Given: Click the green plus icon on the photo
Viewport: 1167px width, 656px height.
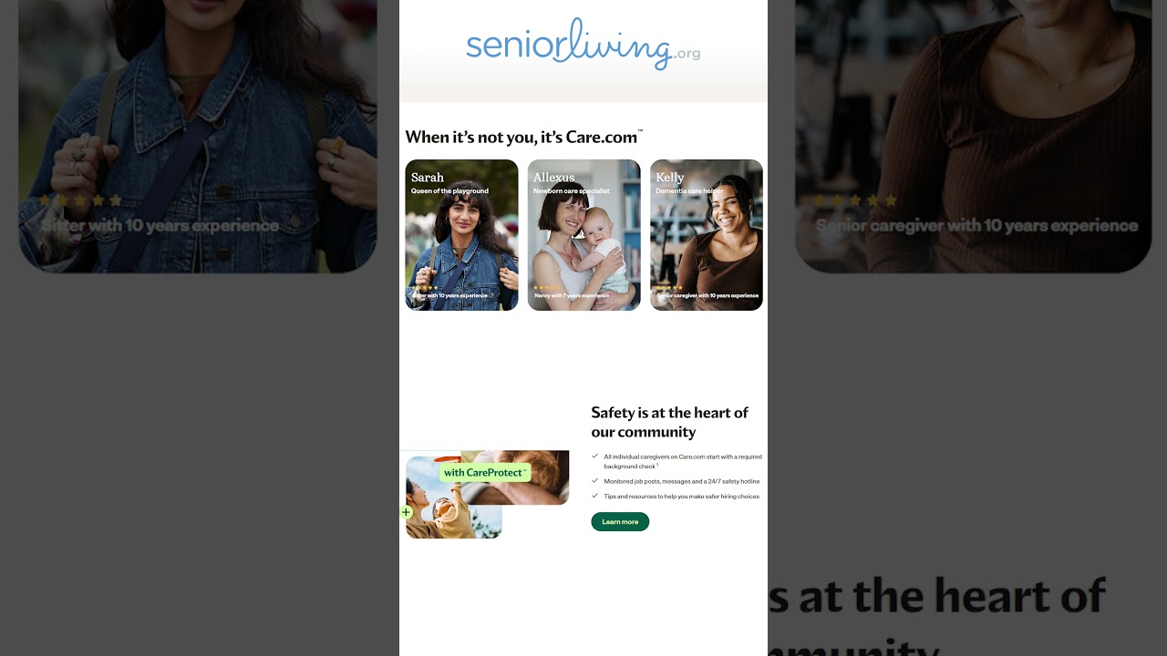Looking at the screenshot, I should tap(407, 512).
